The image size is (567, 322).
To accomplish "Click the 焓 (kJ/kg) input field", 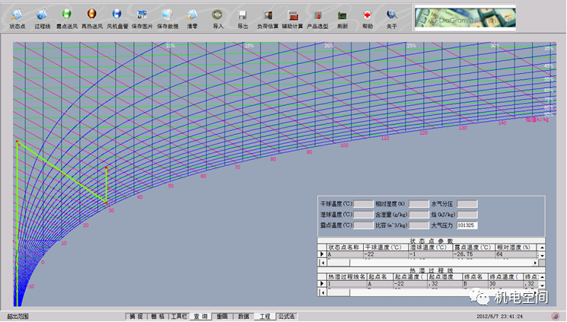I will (x=467, y=215).
